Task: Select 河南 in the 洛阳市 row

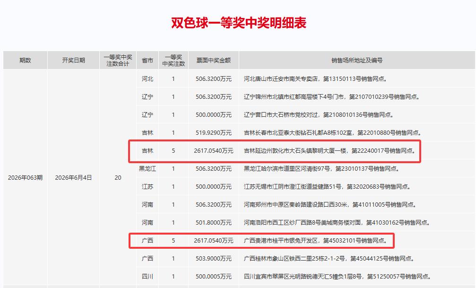Action: [x=147, y=222]
